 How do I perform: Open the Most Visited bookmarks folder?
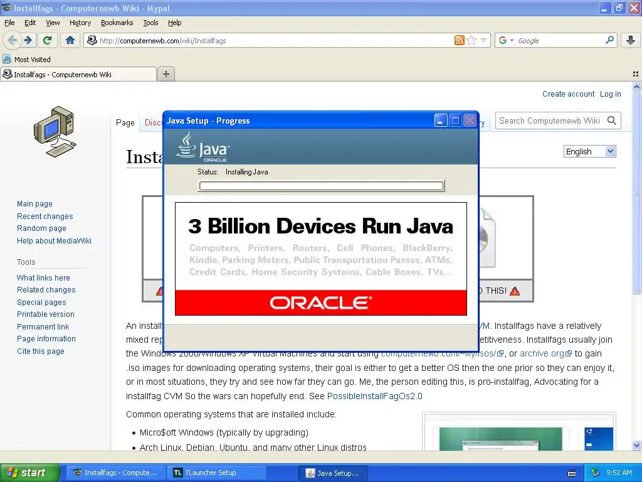click(x=27, y=60)
